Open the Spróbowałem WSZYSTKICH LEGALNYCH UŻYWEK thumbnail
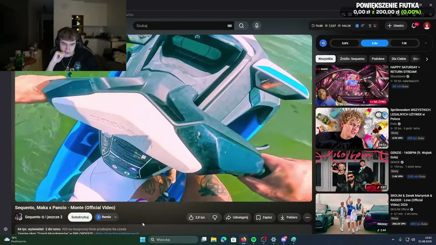Screen dimensions: 436x245 tap(352, 128)
